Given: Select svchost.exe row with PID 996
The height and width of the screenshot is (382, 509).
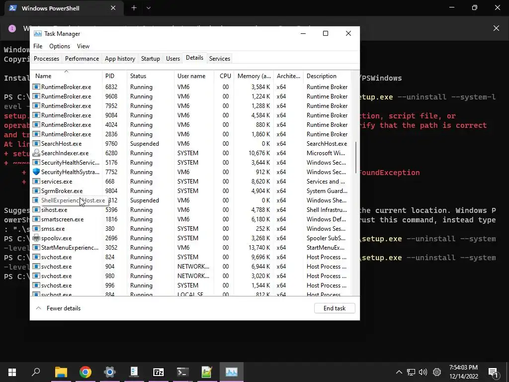Looking at the screenshot, I should tap(191, 285).
